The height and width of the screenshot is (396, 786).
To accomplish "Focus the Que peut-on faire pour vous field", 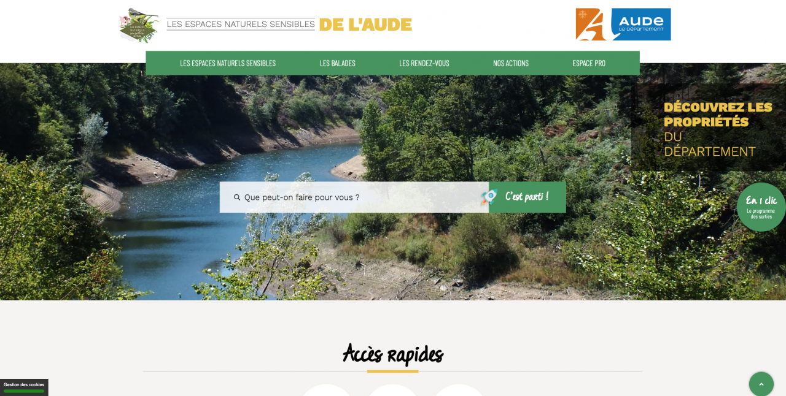I will [354, 197].
